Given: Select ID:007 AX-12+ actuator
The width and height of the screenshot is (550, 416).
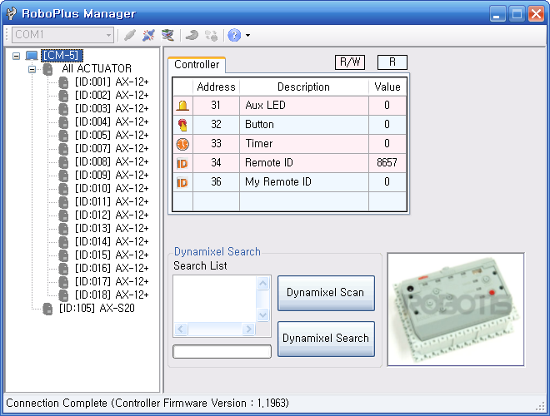Looking at the screenshot, I should click(x=112, y=148).
